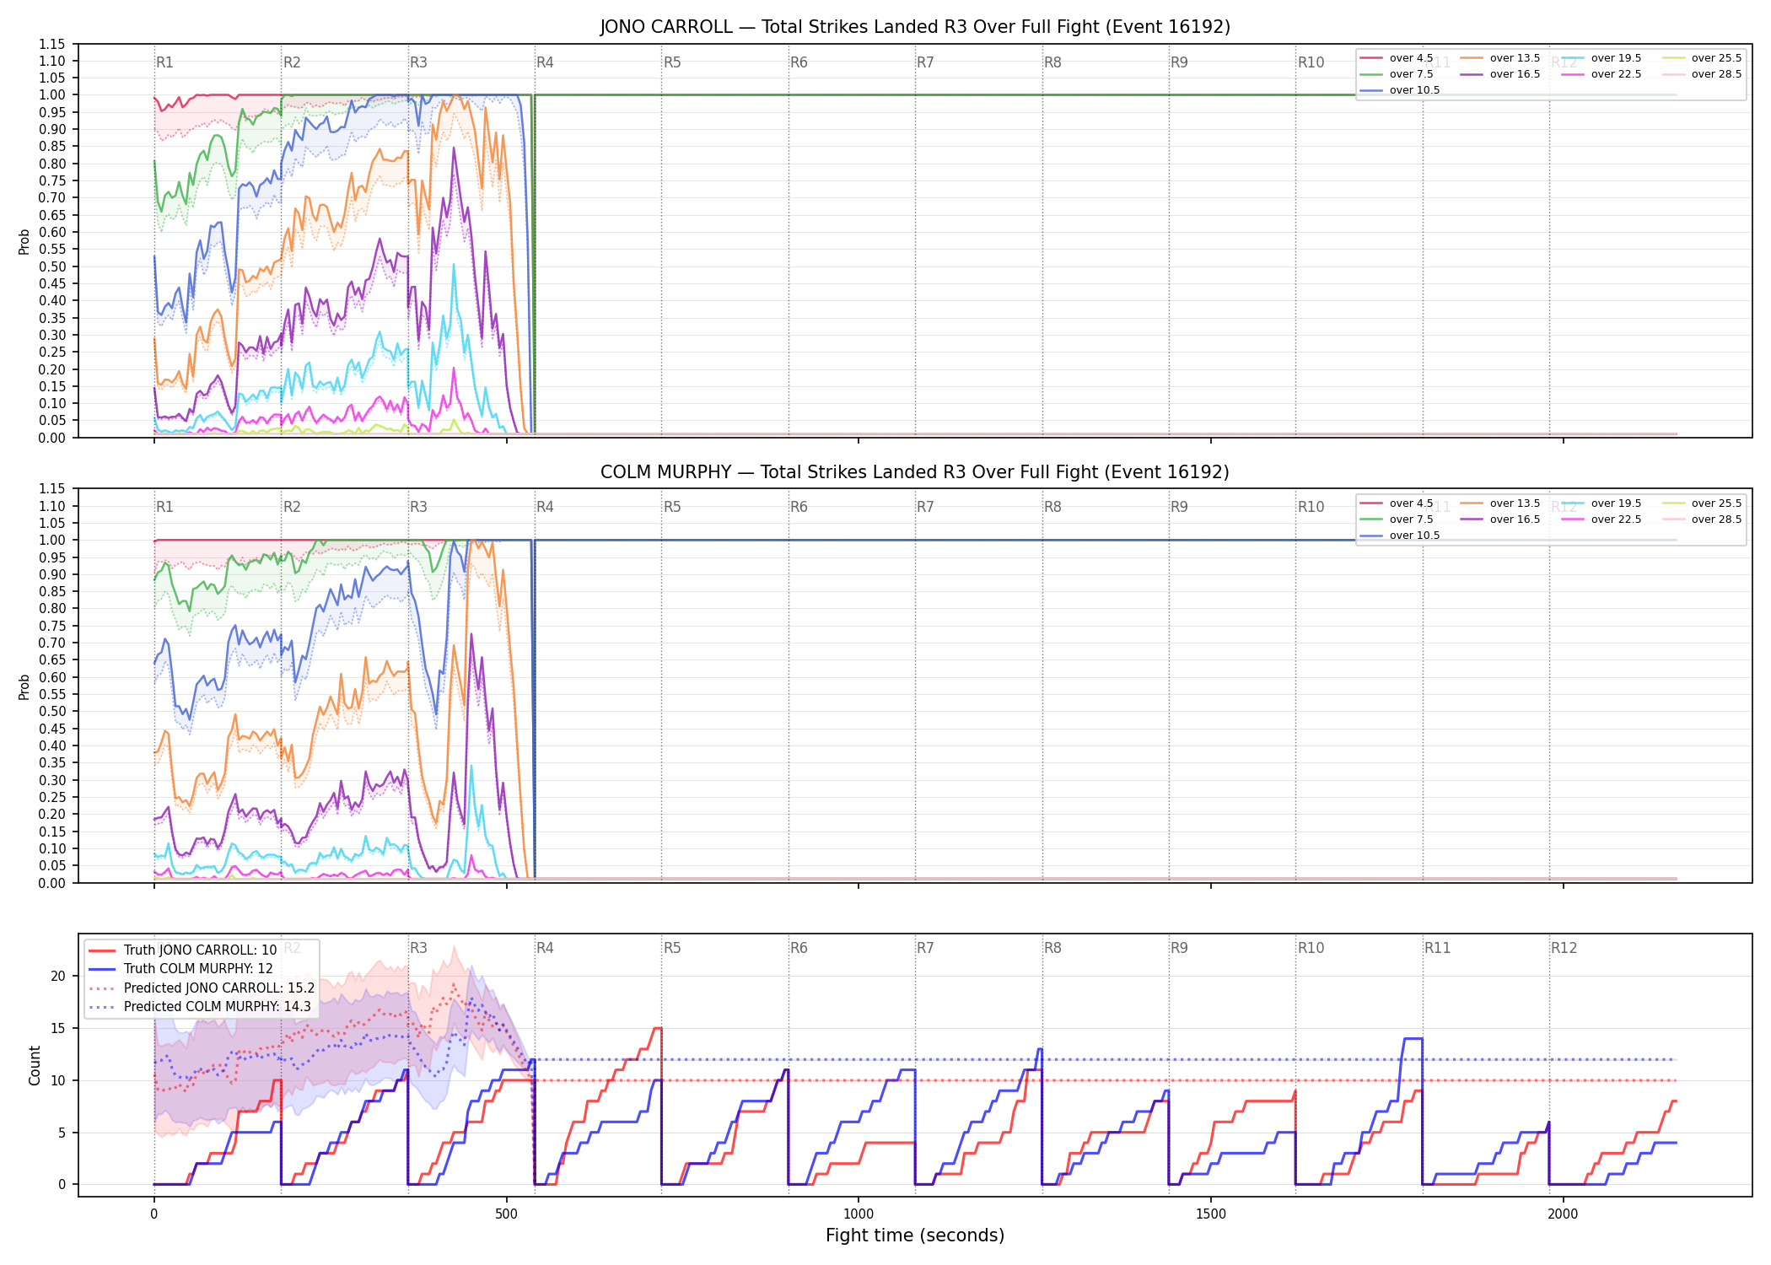Click the 'Fight time (seconds)' axis label

pos(915,1235)
